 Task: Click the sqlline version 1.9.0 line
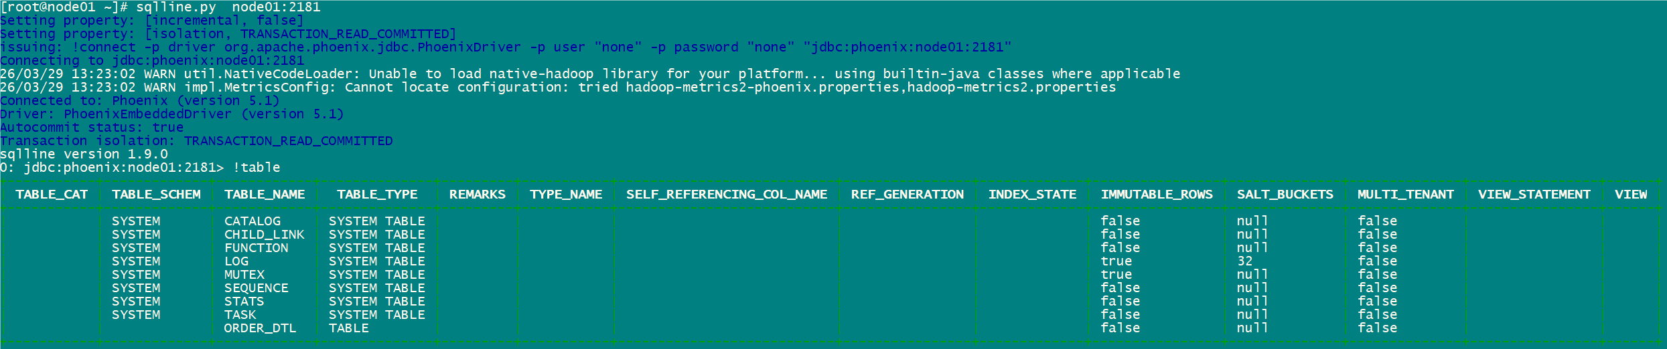pyautogui.click(x=84, y=154)
